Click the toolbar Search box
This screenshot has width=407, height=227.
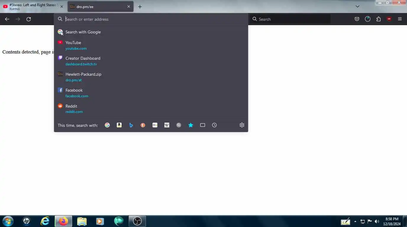tap(290, 19)
